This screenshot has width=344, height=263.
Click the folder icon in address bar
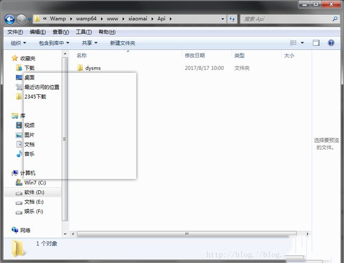[x=37, y=19]
